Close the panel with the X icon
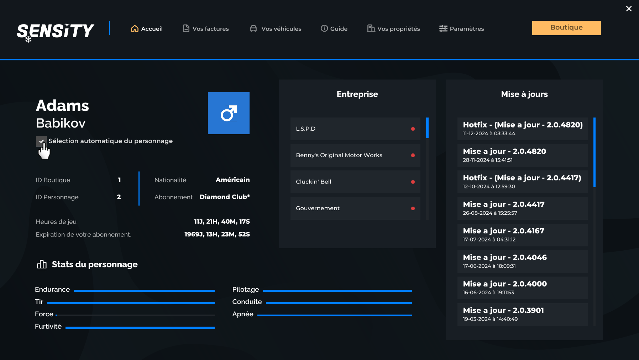The image size is (639, 360). tap(629, 9)
